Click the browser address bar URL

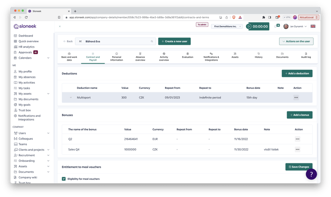pos(139,17)
